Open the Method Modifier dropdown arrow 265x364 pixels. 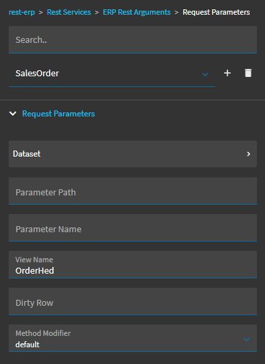click(x=247, y=339)
